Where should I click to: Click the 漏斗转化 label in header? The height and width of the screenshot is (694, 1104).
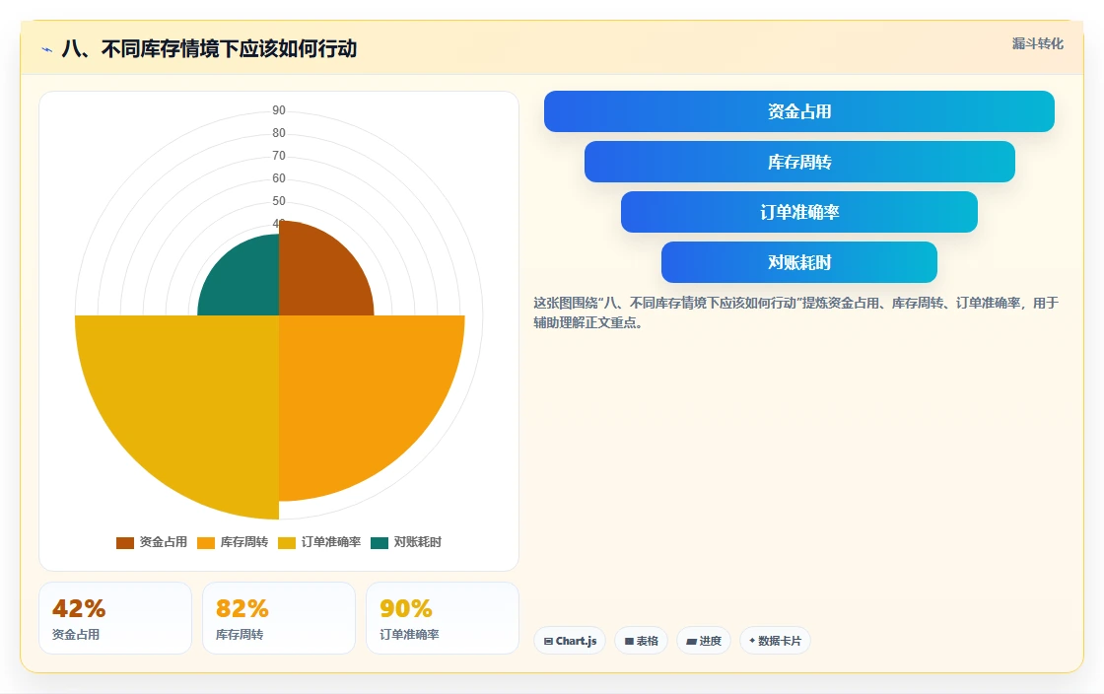point(1038,43)
